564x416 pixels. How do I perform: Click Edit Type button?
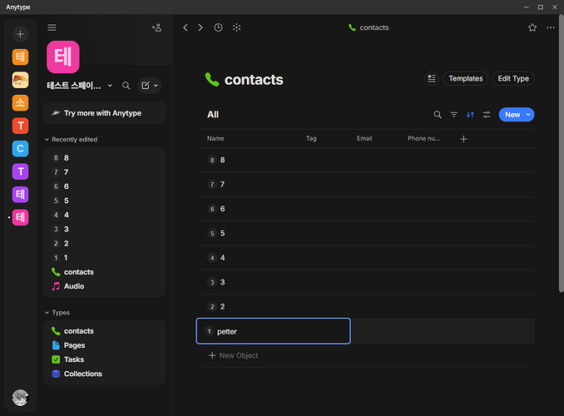(x=513, y=78)
